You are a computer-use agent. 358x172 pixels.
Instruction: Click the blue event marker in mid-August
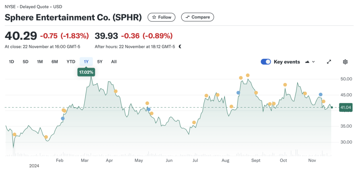[x=238, y=93]
